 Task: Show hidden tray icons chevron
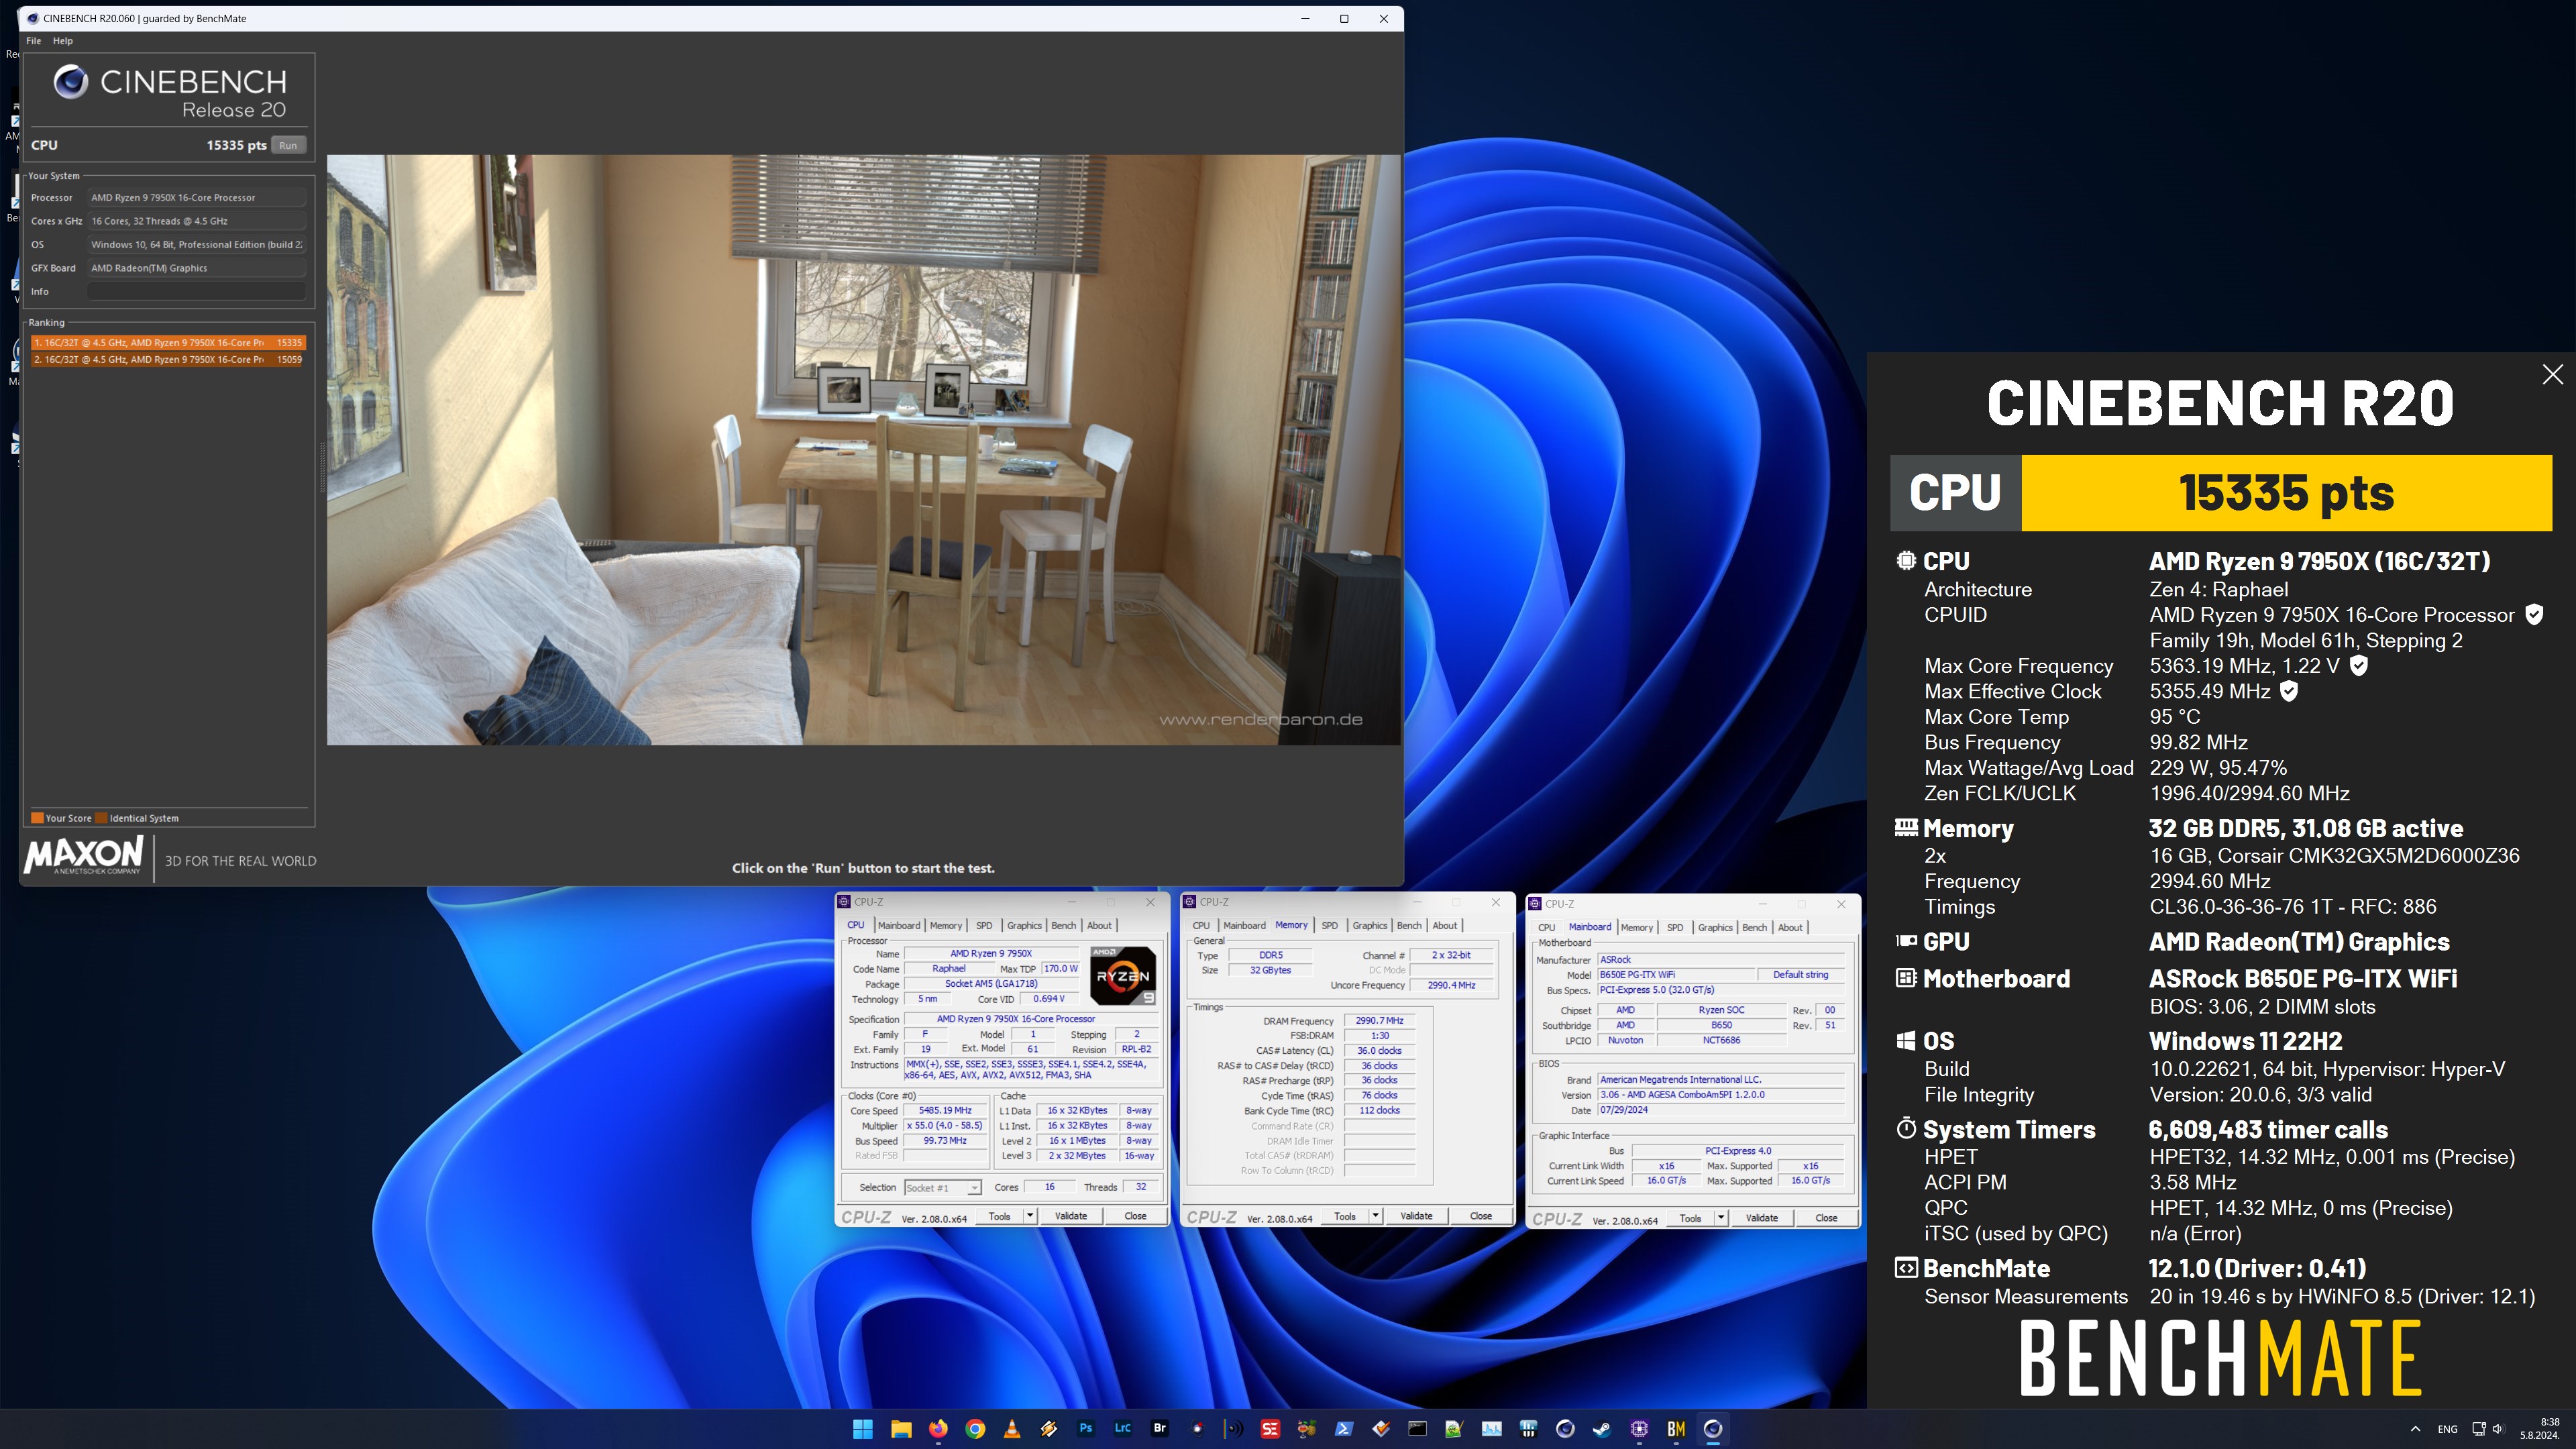click(2415, 1429)
